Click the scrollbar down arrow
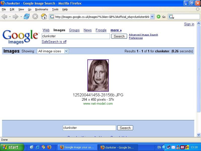The width and height of the screenshot is (201, 151). 198,135
